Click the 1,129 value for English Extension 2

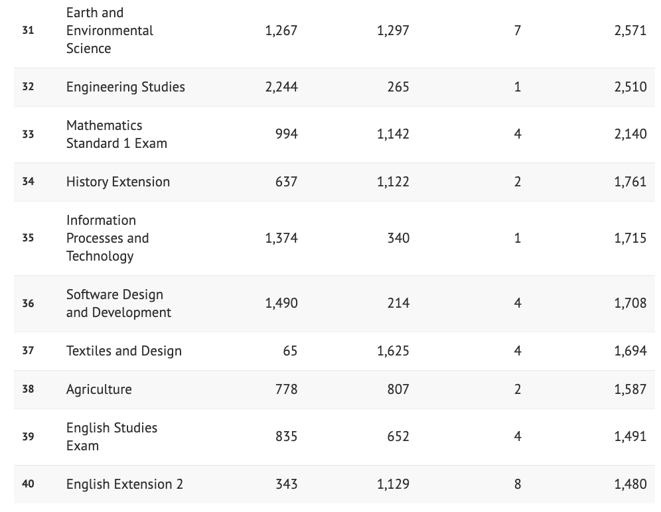pos(393,484)
